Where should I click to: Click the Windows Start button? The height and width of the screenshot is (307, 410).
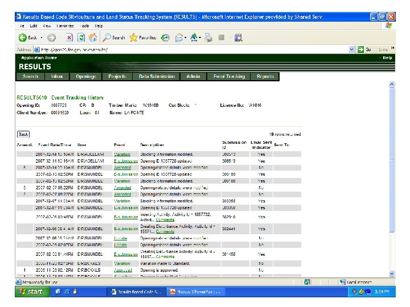30,292
